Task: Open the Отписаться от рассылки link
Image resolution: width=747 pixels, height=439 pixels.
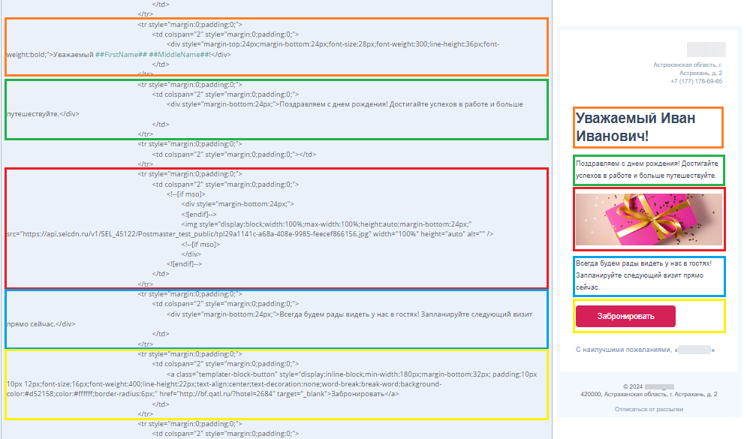Action: click(649, 409)
